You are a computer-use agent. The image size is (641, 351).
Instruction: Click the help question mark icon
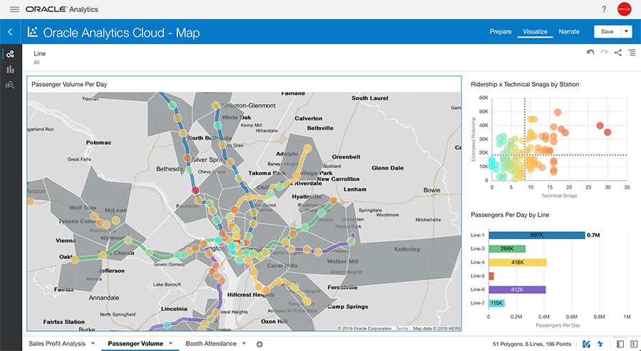[604, 9]
